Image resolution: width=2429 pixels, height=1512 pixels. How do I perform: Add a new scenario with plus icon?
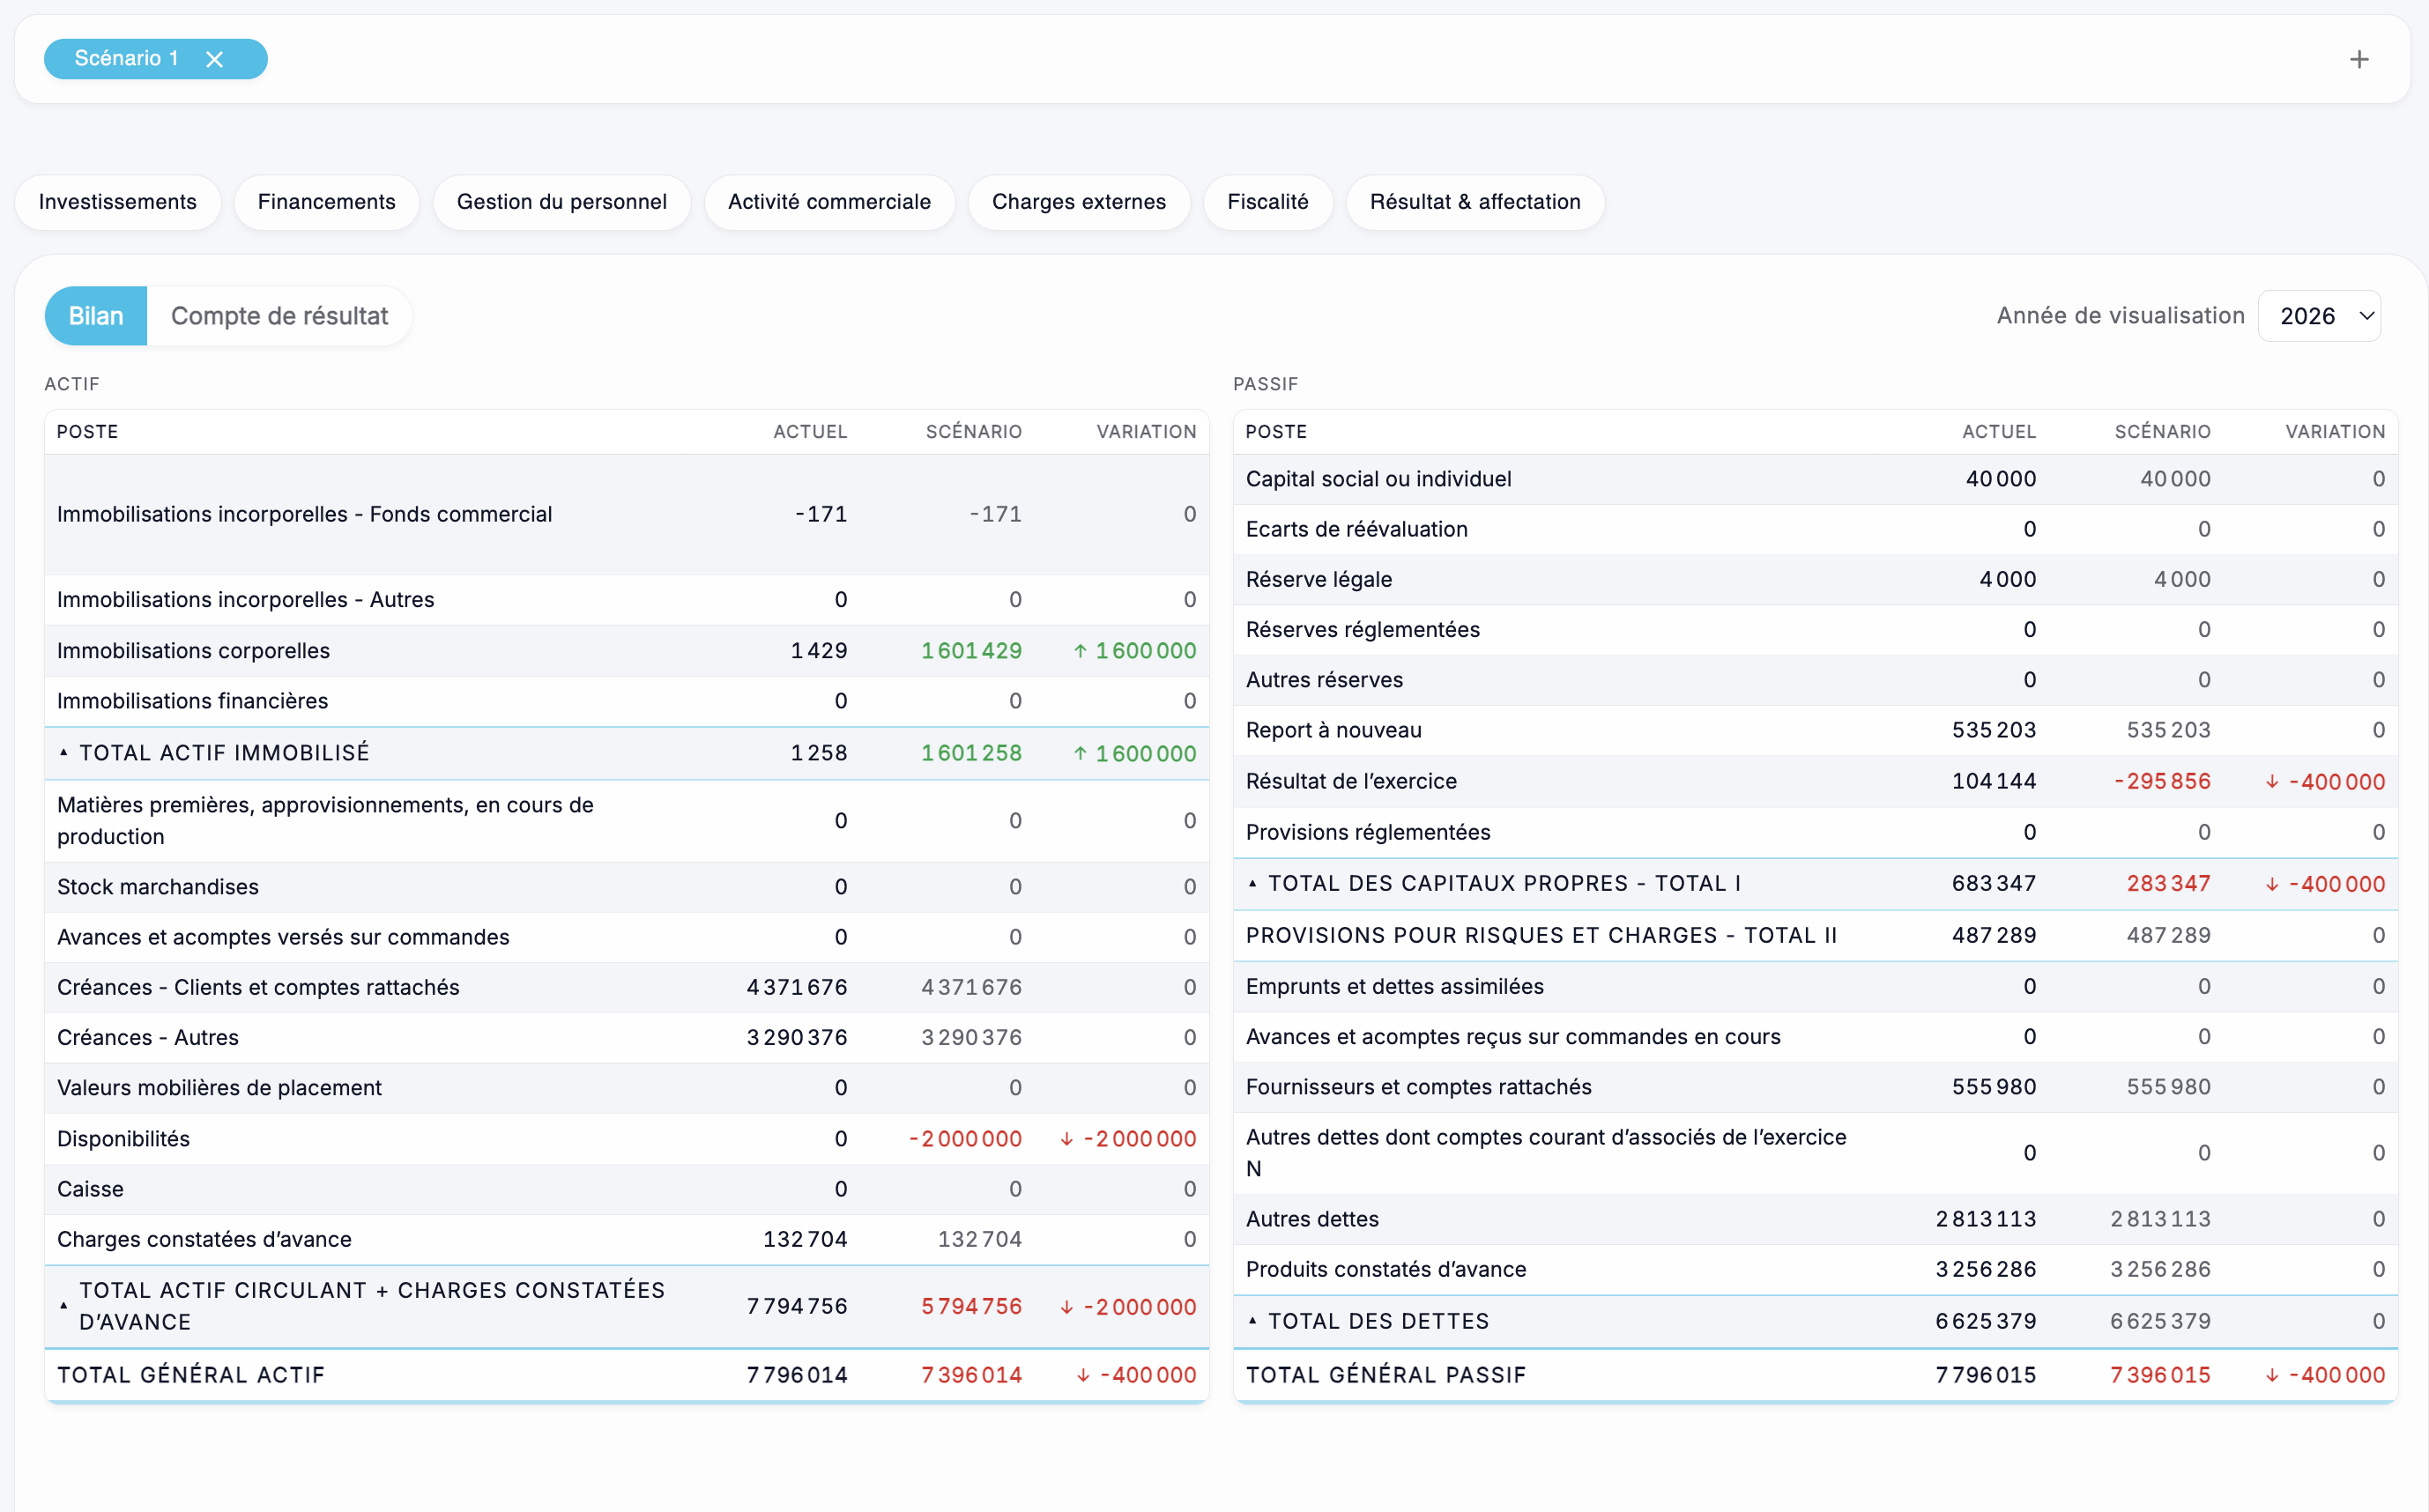[x=2359, y=59]
